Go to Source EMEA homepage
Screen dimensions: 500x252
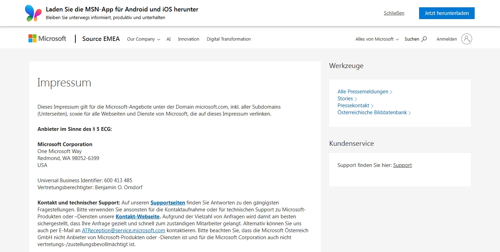[101, 39]
